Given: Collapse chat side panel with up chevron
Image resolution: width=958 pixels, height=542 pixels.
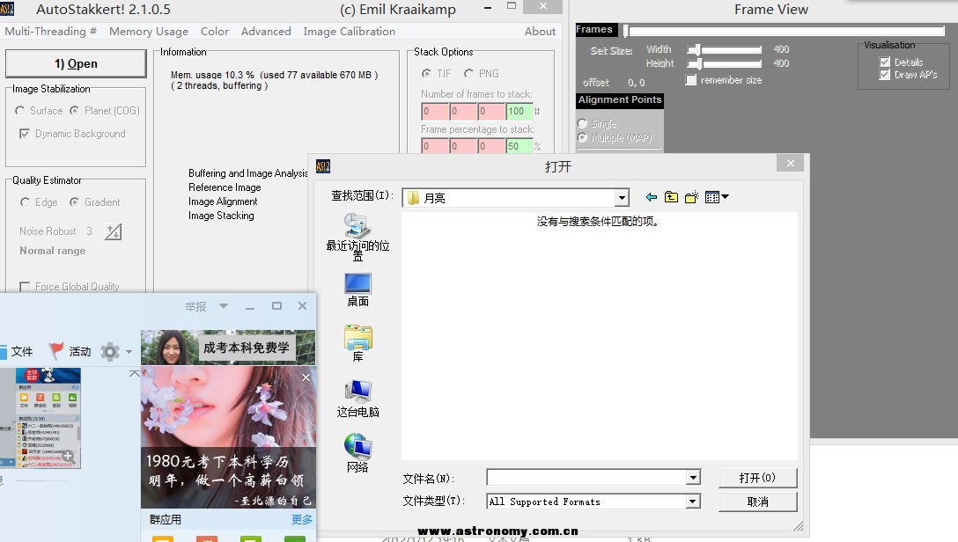Looking at the screenshot, I should (135, 373).
